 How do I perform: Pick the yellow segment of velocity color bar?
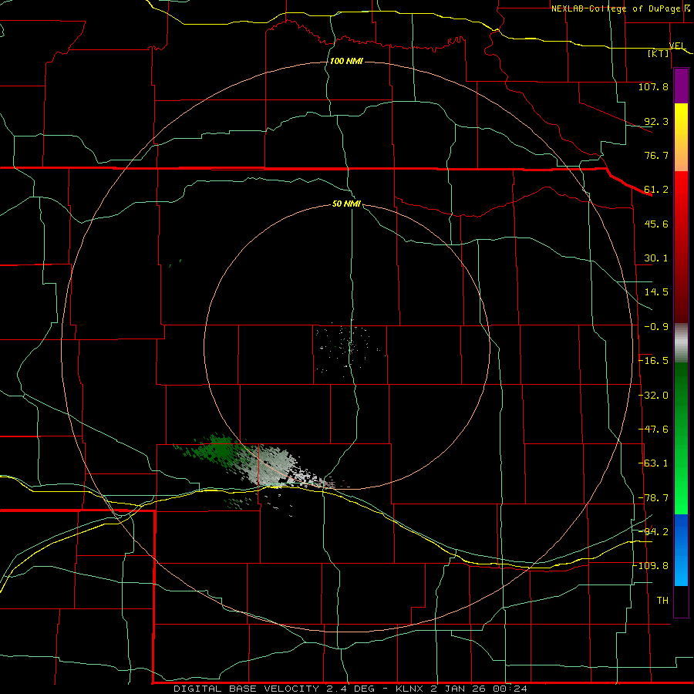pos(681,119)
